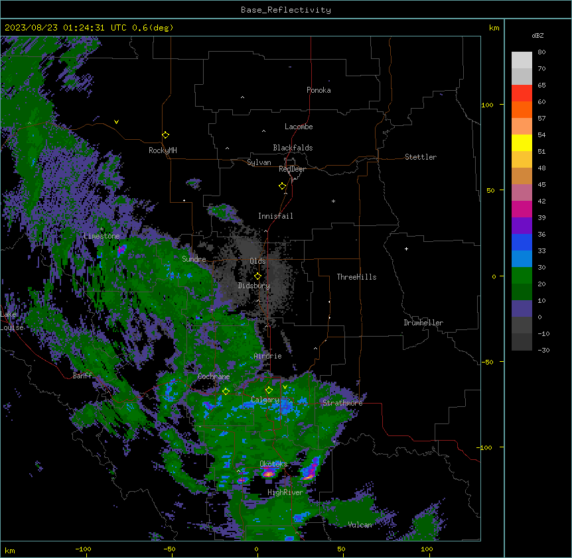Select the yellow diamond marker above Calgary label
572x558 pixels.
tap(269, 390)
